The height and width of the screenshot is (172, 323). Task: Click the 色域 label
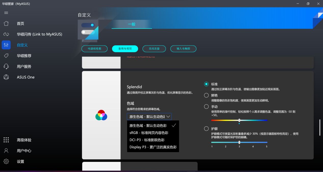tap(131, 103)
